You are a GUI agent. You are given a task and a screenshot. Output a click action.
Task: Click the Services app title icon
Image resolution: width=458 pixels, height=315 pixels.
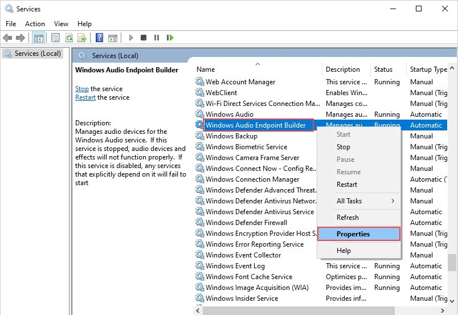9,9
